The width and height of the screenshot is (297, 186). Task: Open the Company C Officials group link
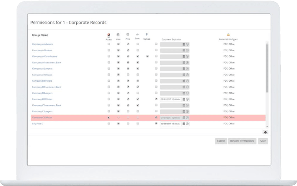click(x=42, y=118)
